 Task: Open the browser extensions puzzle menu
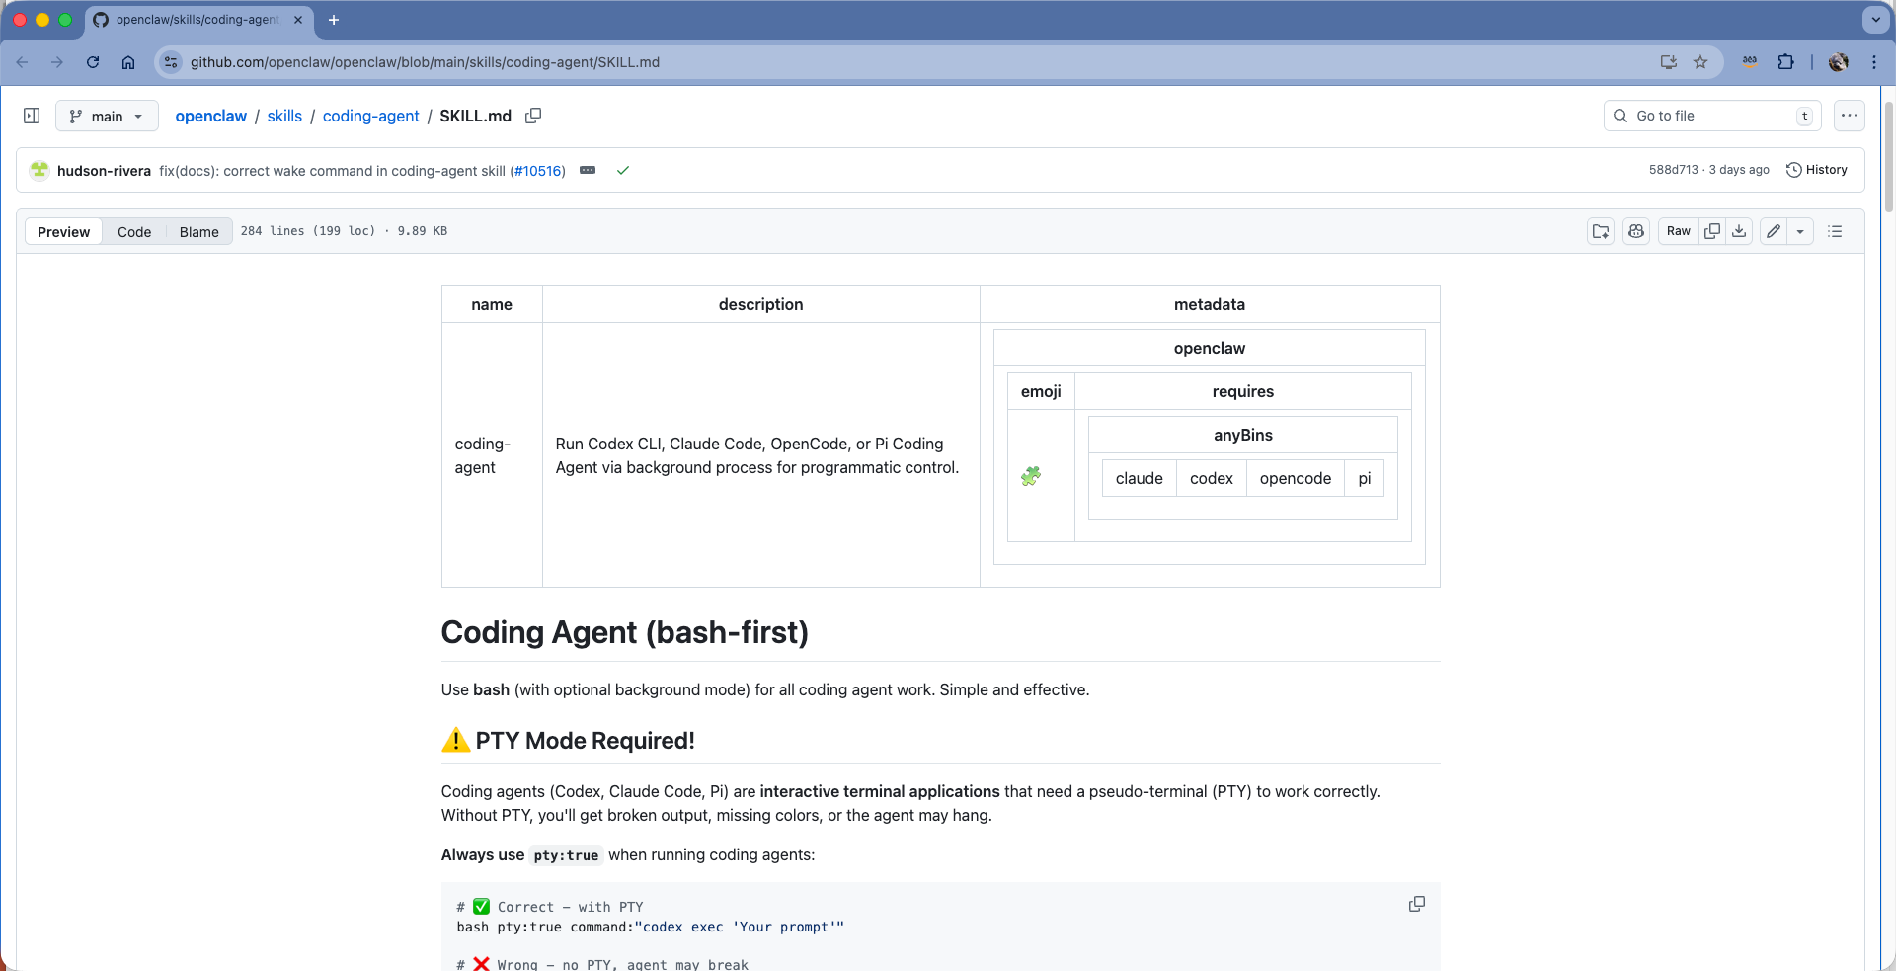pos(1785,62)
